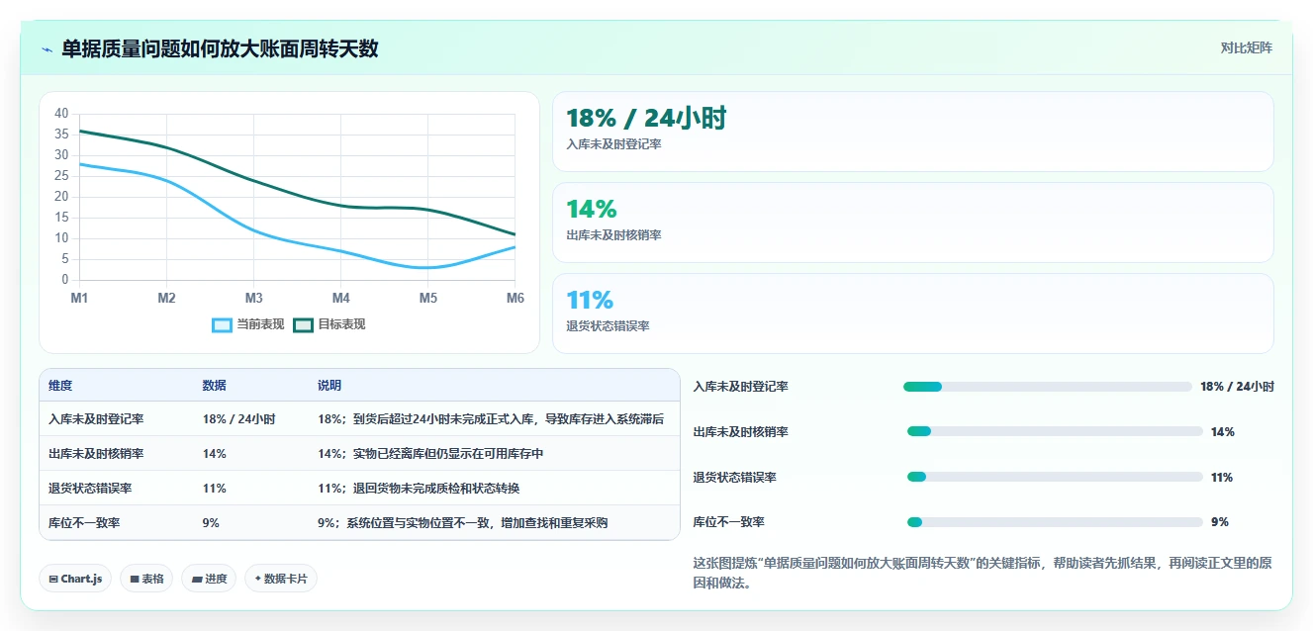The width and height of the screenshot is (1313, 631).
Task: Click the 表格 chip icon
Action: coord(134,579)
